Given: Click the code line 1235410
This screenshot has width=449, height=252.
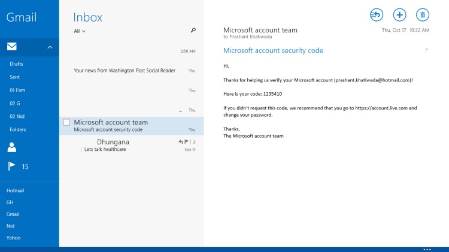Looking at the screenshot, I should pos(253,94).
